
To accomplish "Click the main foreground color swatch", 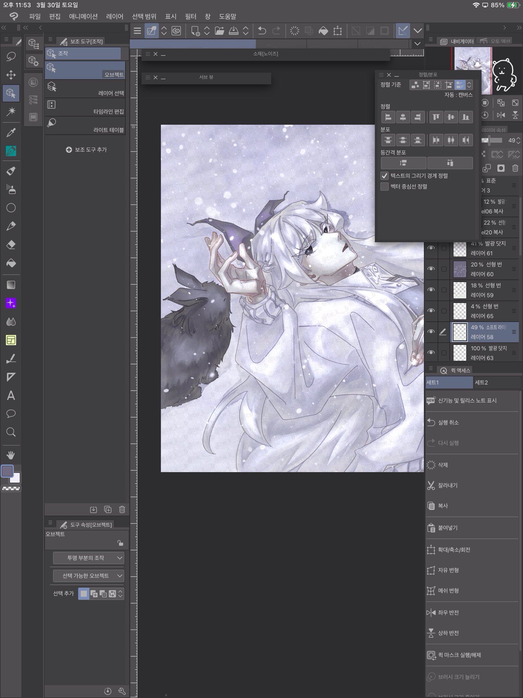I will point(7,471).
